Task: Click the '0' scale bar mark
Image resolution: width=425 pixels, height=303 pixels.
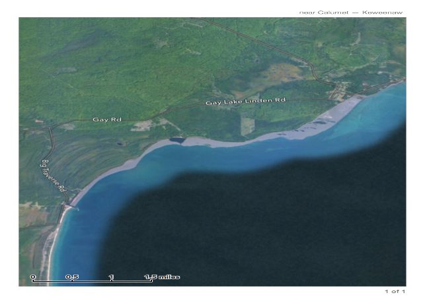Action: (33, 277)
